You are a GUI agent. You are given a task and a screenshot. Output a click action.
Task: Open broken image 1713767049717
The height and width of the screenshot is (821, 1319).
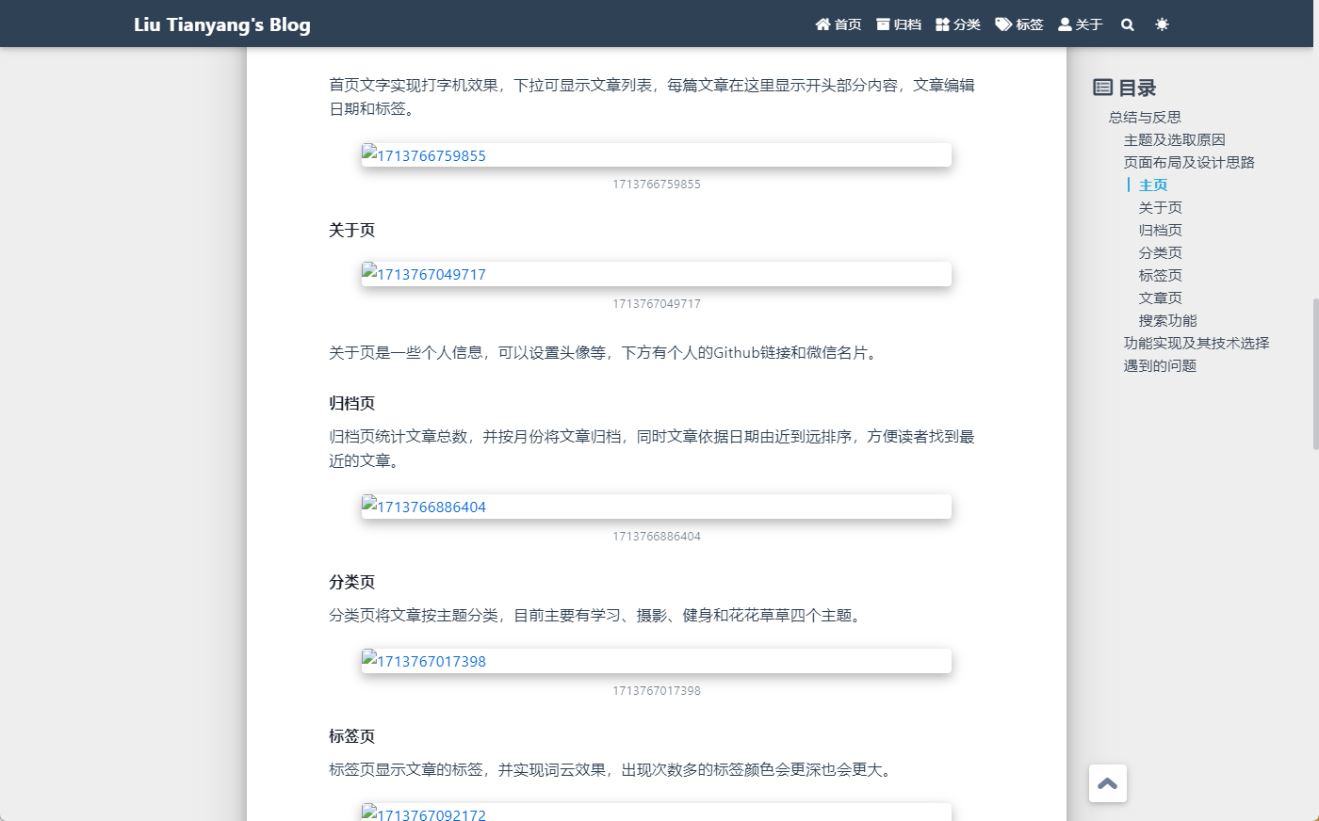(657, 274)
